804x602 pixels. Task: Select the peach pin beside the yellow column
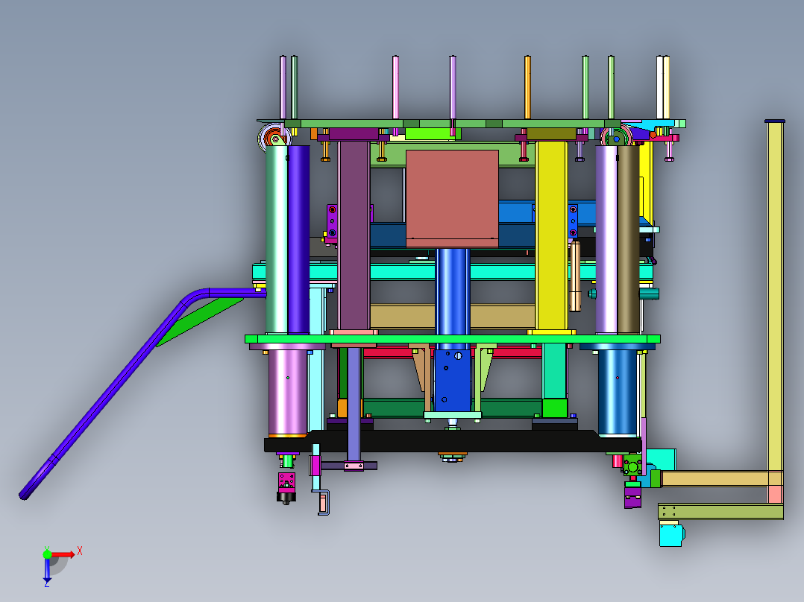pyautogui.click(x=575, y=276)
